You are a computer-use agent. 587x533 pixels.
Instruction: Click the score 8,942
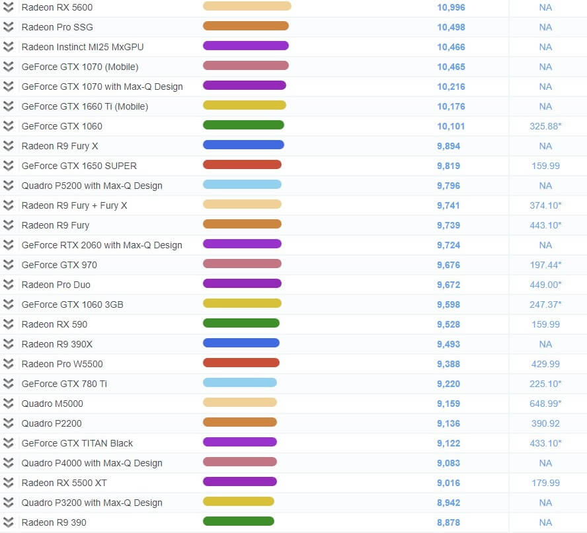point(448,503)
